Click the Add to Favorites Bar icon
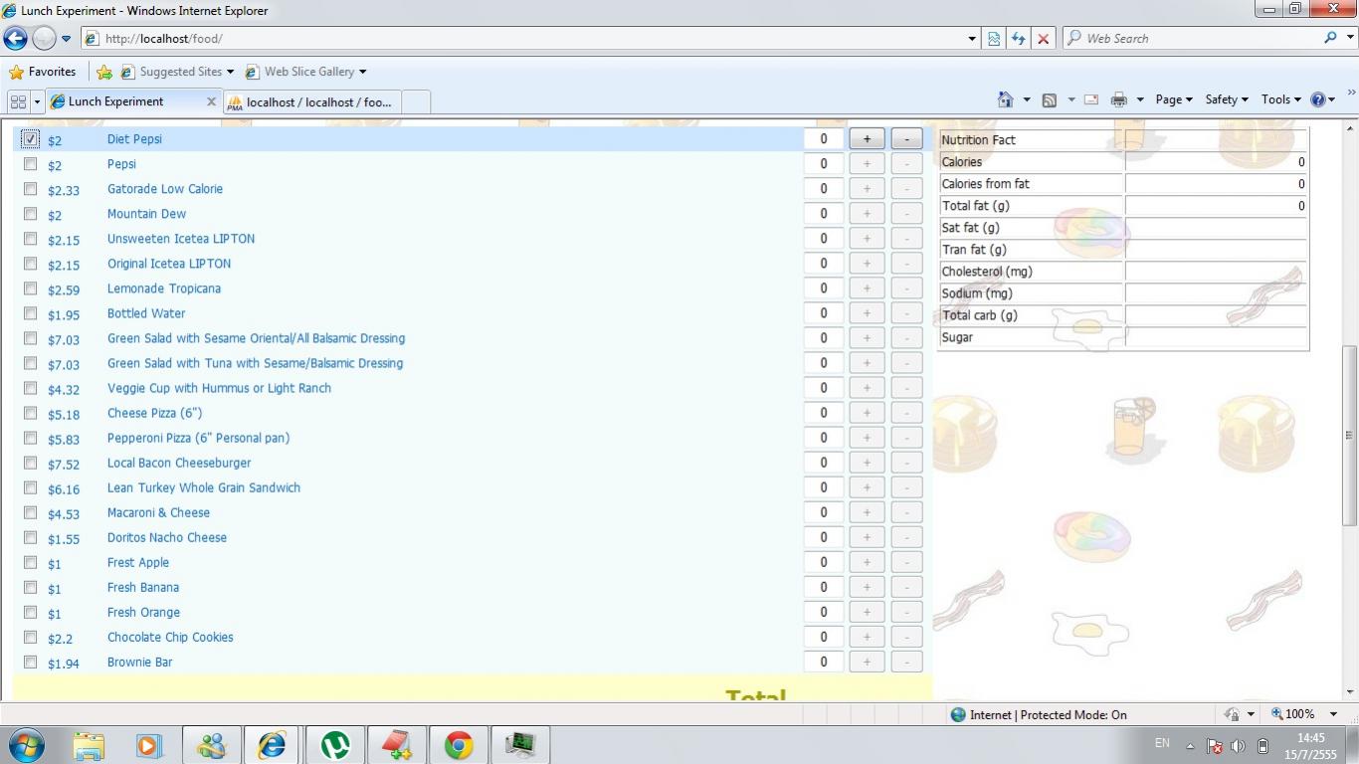 point(104,72)
